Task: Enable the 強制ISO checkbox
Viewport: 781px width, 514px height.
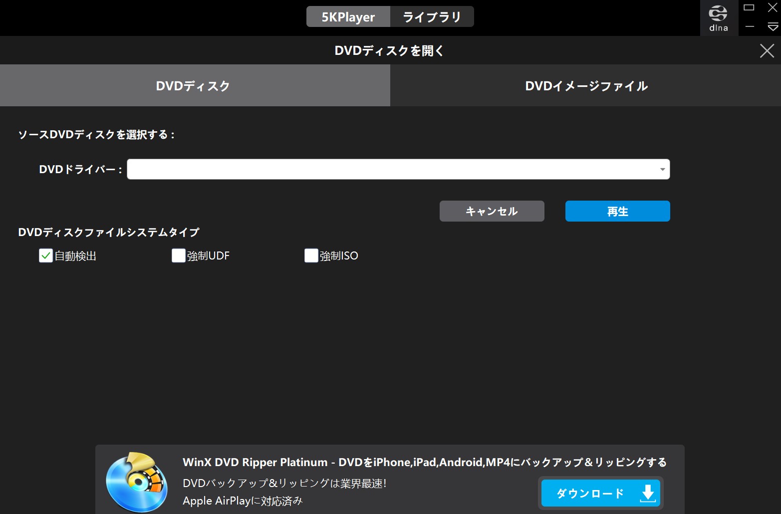Action: [311, 256]
